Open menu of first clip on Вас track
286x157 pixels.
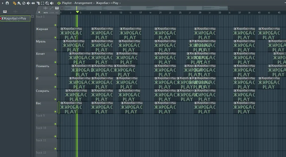click(x=62, y=103)
